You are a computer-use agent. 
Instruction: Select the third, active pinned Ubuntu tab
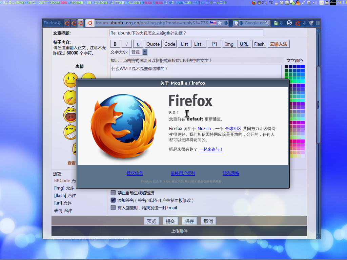[81, 23]
